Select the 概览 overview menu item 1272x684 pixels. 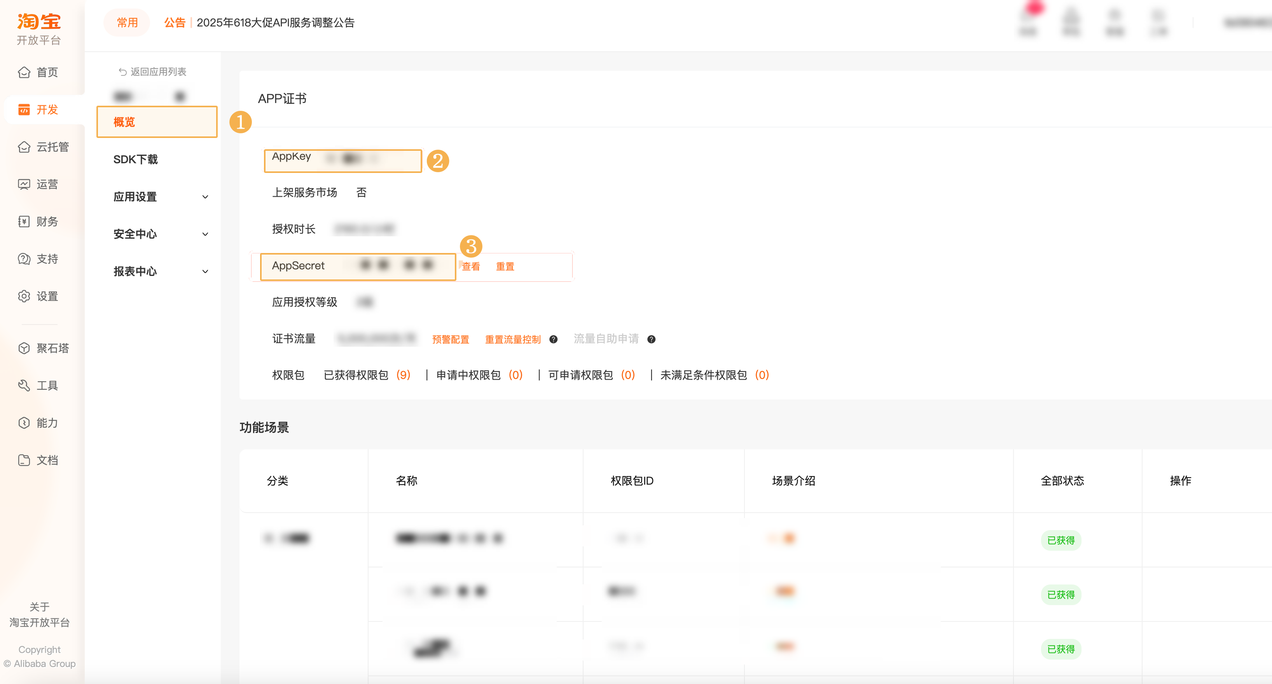coord(157,122)
